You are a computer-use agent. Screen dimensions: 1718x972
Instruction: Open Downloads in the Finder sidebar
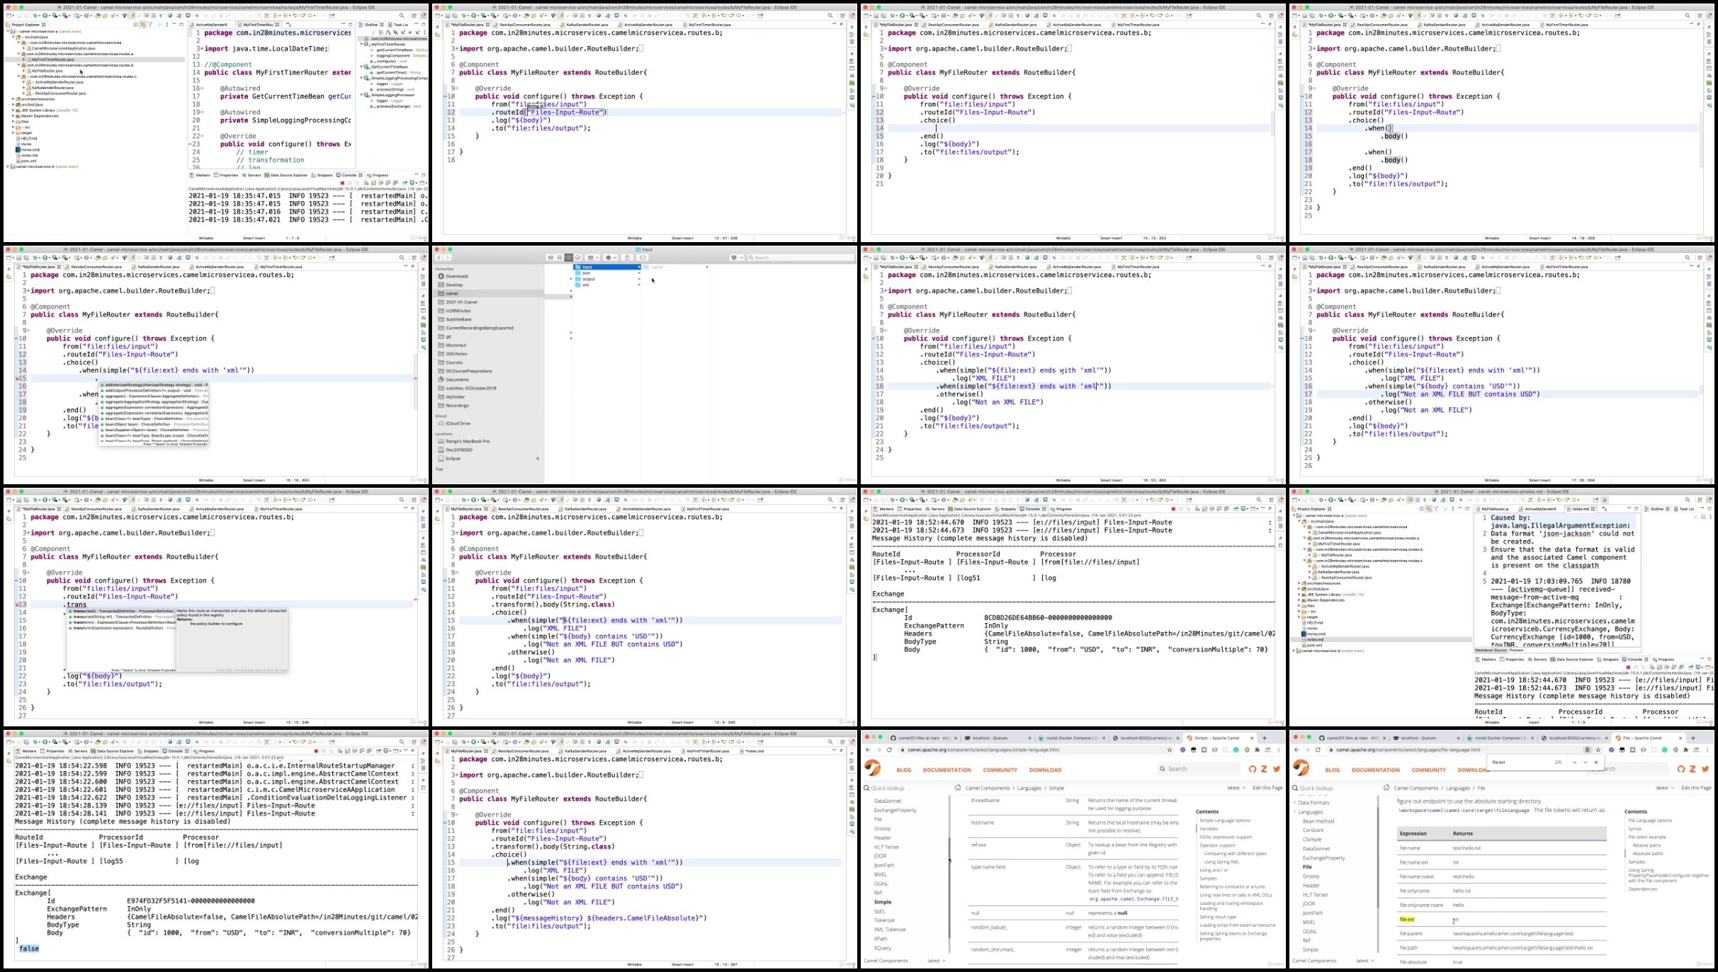point(457,276)
